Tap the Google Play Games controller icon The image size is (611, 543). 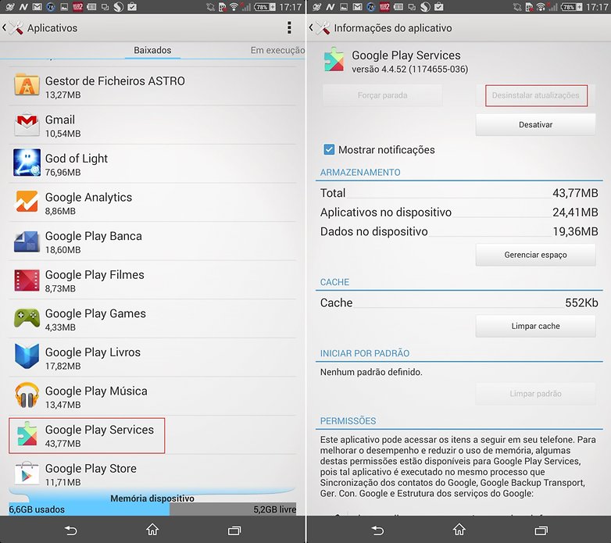[x=27, y=317]
